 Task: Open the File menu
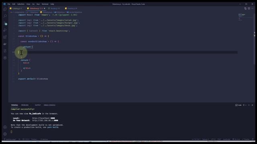click(9, 4)
